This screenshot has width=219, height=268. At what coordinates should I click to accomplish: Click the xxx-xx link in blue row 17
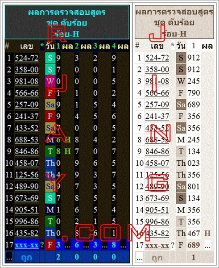[x=27, y=245]
